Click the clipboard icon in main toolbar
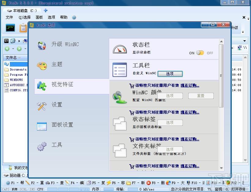251x192 pixels. [x=23, y=28]
